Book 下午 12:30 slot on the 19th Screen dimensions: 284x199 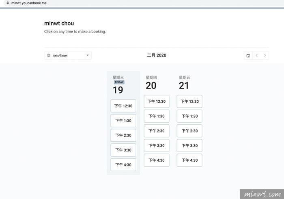coord(123,106)
